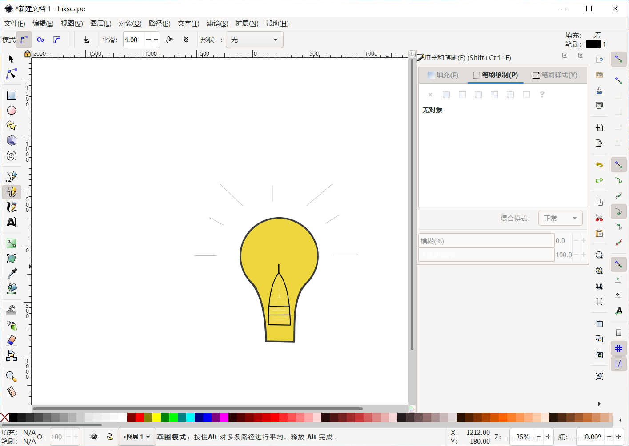Click the rotation field showing 0.00°
The width and height of the screenshot is (629, 446).
[593, 437]
